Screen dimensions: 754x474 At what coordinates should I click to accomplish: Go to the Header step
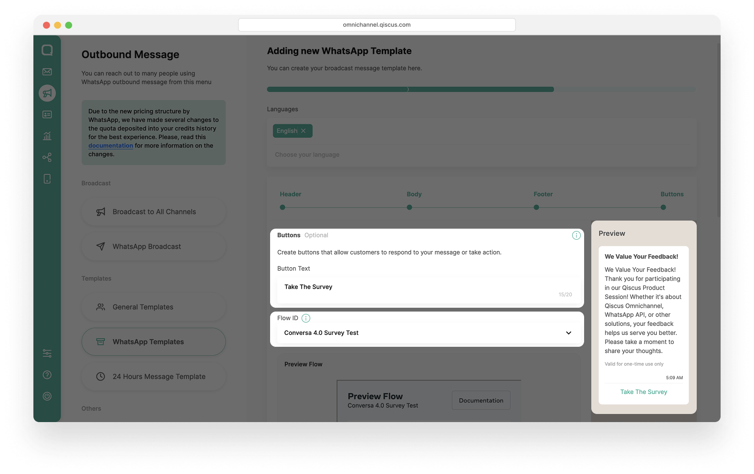(x=290, y=194)
